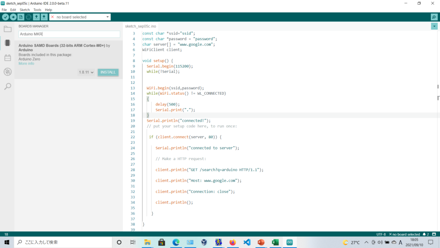Click the Save sketch down-arrow icon
Viewport: 440px width, 248px height.
tap(44, 17)
